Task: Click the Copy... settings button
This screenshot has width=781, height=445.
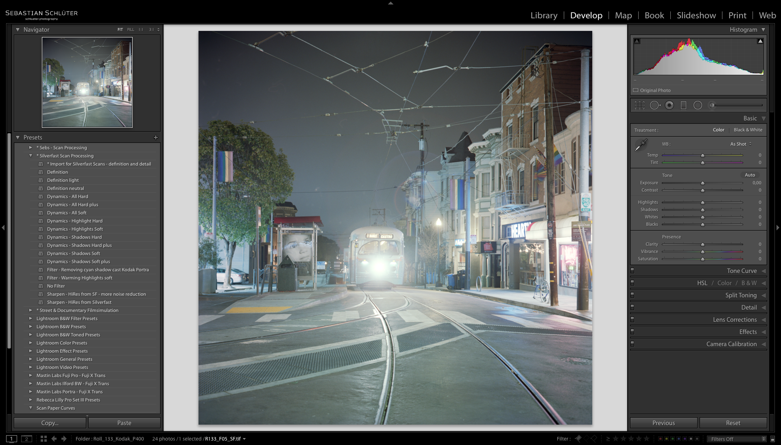Action: [50, 423]
